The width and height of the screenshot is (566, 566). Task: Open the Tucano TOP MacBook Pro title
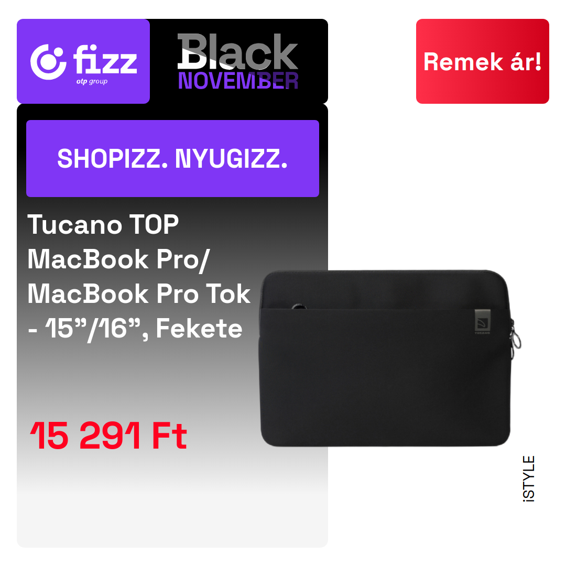(x=139, y=277)
